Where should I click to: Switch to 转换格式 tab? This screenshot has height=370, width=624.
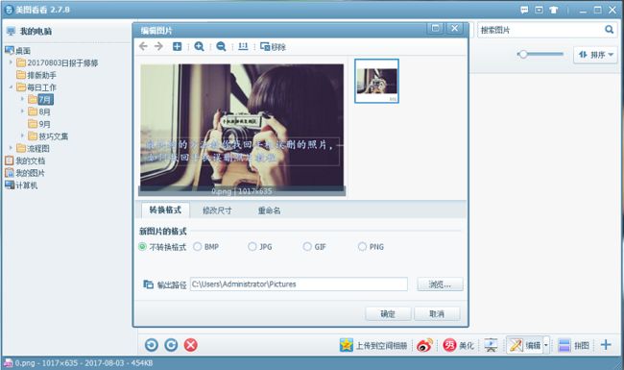point(165,210)
